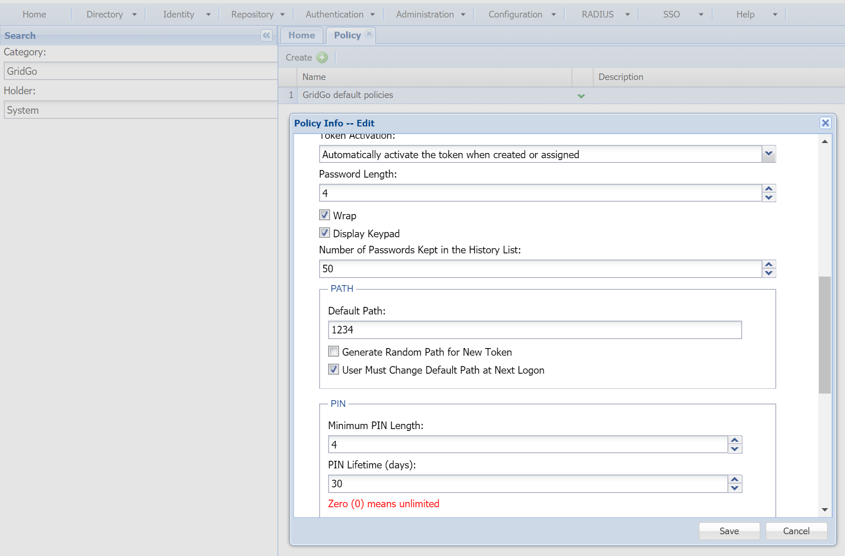Open the Token Activation dropdown

[769, 154]
